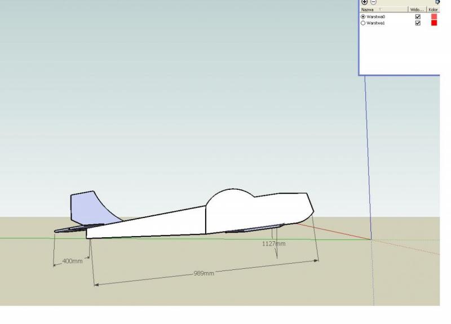451x324 pixels.
Task: Select the Warstwa1 layer name
Action: tap(375, 23)
